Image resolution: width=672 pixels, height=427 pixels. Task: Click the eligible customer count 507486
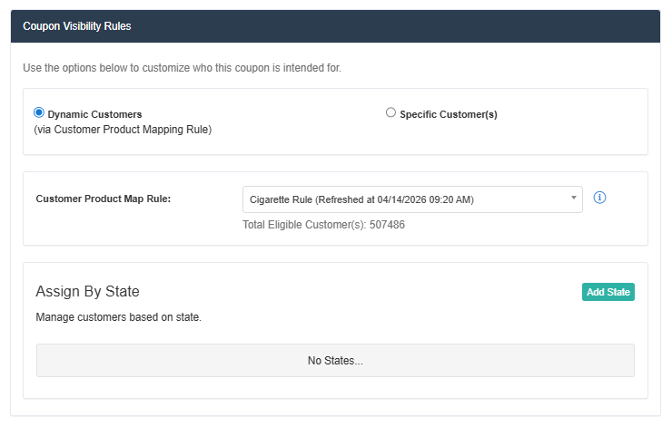387,225
